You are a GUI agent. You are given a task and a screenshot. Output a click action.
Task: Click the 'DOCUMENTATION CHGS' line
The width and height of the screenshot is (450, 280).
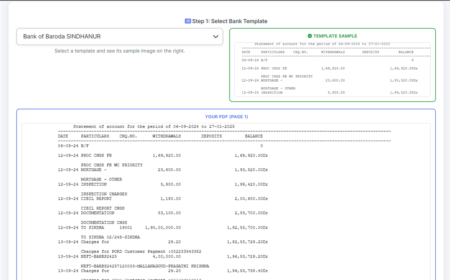[x=104, y=222]
